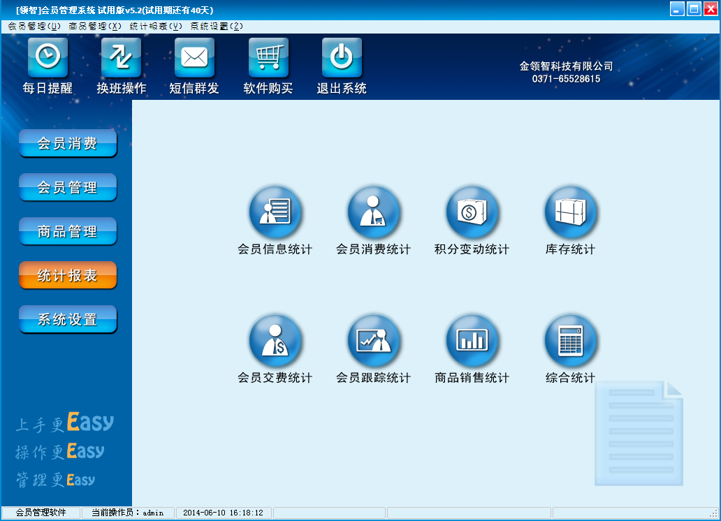Open the 每日提醒 daily reminder clock icon
Image resolution: width=721 pixels, height=521 pixels.
[x=48, y=57]
